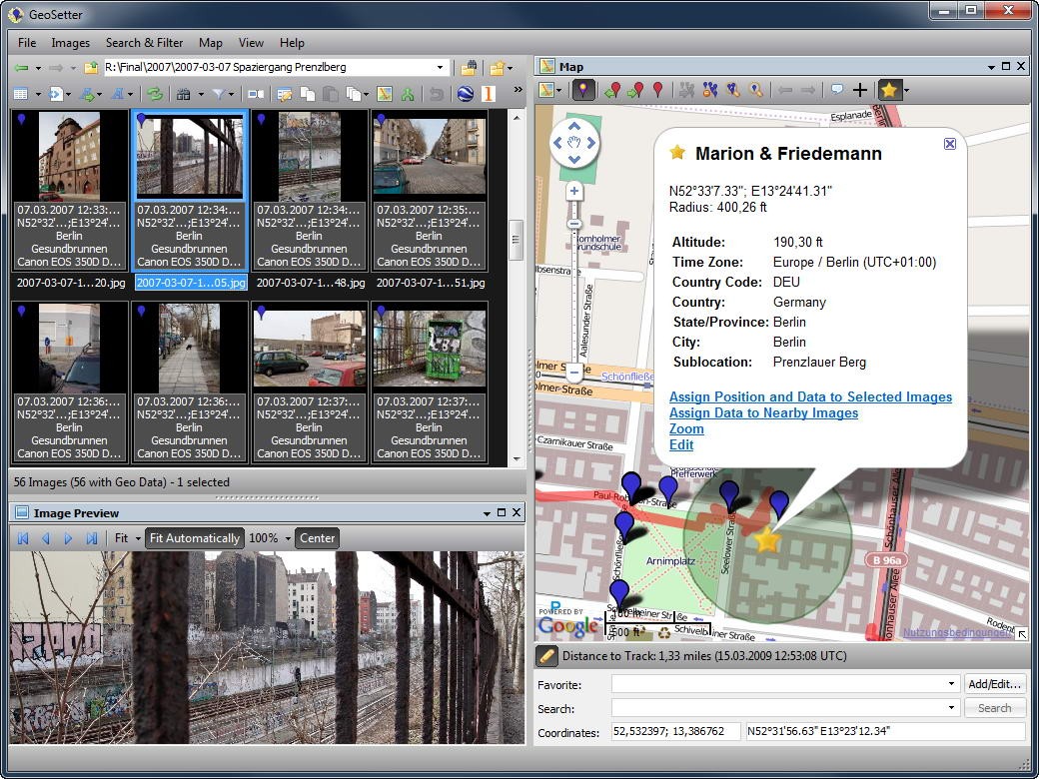Screen dimensions: 1039x779
Task: Open the 100% zoom level dropdown
Action: [x=288, y=538]
